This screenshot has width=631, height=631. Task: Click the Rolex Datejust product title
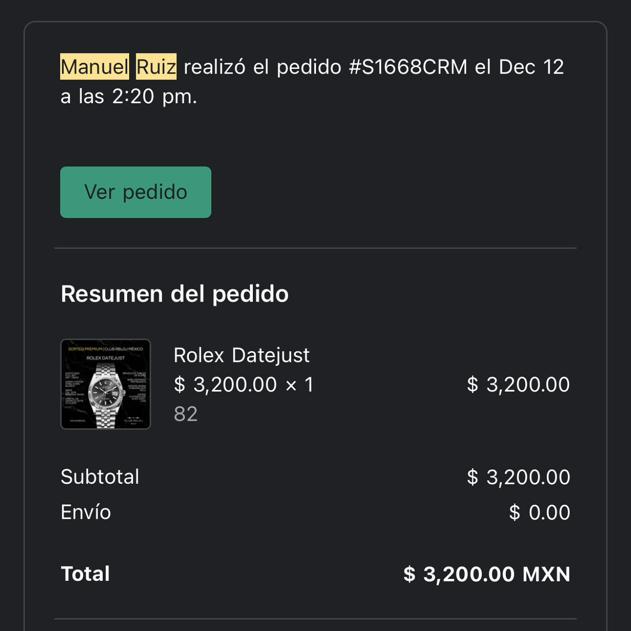click(x=241, y=356)
